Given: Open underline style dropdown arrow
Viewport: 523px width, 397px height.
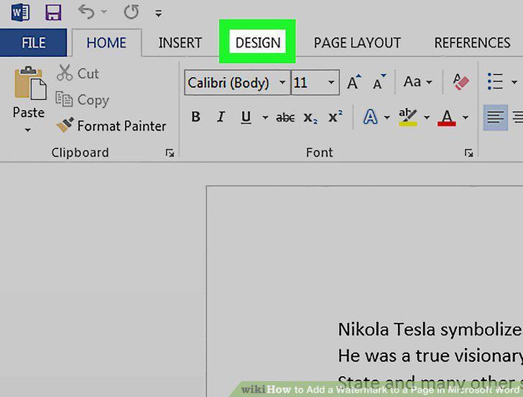Looking at the screenshot, I should coord(265,117).
